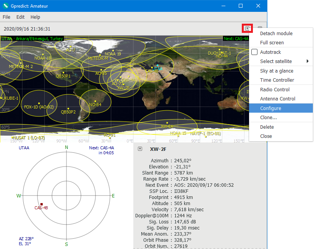Select the DUCHIFAT-1 satellite marker
The image size is (314, 249).
[x=220, y=49]
